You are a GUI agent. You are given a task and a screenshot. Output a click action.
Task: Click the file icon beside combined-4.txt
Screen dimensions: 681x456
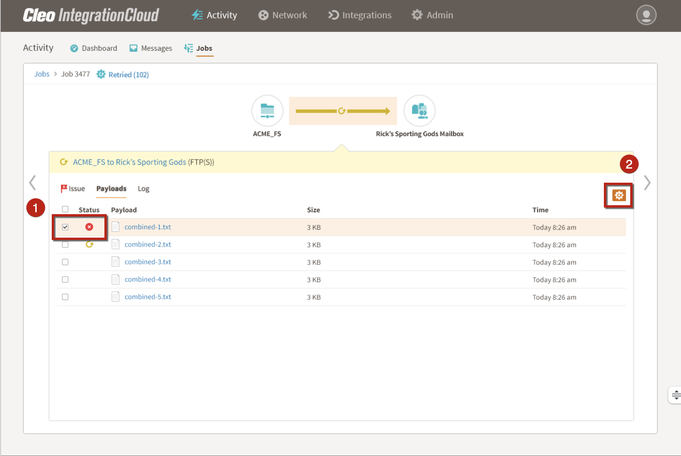click(x=115, y=279)
